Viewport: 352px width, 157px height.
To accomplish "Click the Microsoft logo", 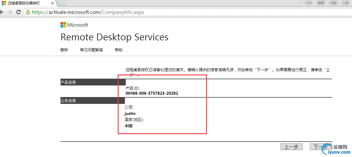I will 74,25.
